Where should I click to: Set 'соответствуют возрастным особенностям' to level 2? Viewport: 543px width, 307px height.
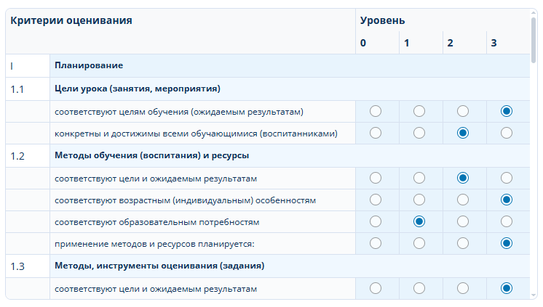pyautogui.click(x=463, y=200)
